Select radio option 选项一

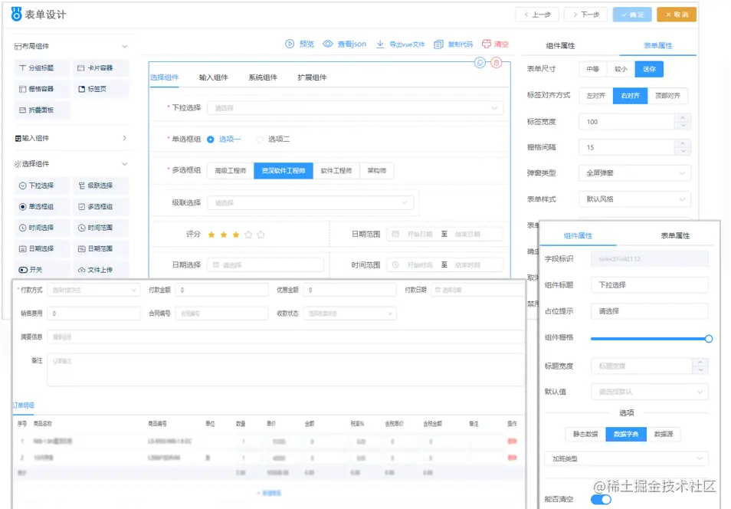click(x=224, y=139)
